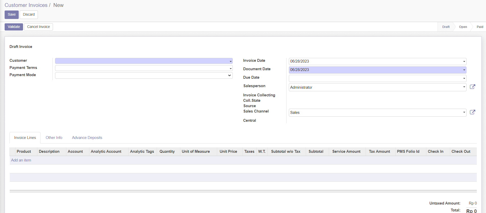Add an item to invoice lines
Screen dimensions: 486x213
pos(21,160)
